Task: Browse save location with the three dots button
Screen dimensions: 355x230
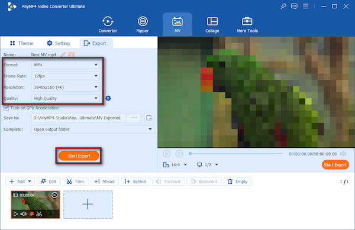Action: coord(134,118)
